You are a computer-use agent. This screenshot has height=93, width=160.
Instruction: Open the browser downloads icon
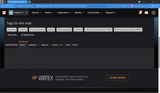(x=157, y=6)
